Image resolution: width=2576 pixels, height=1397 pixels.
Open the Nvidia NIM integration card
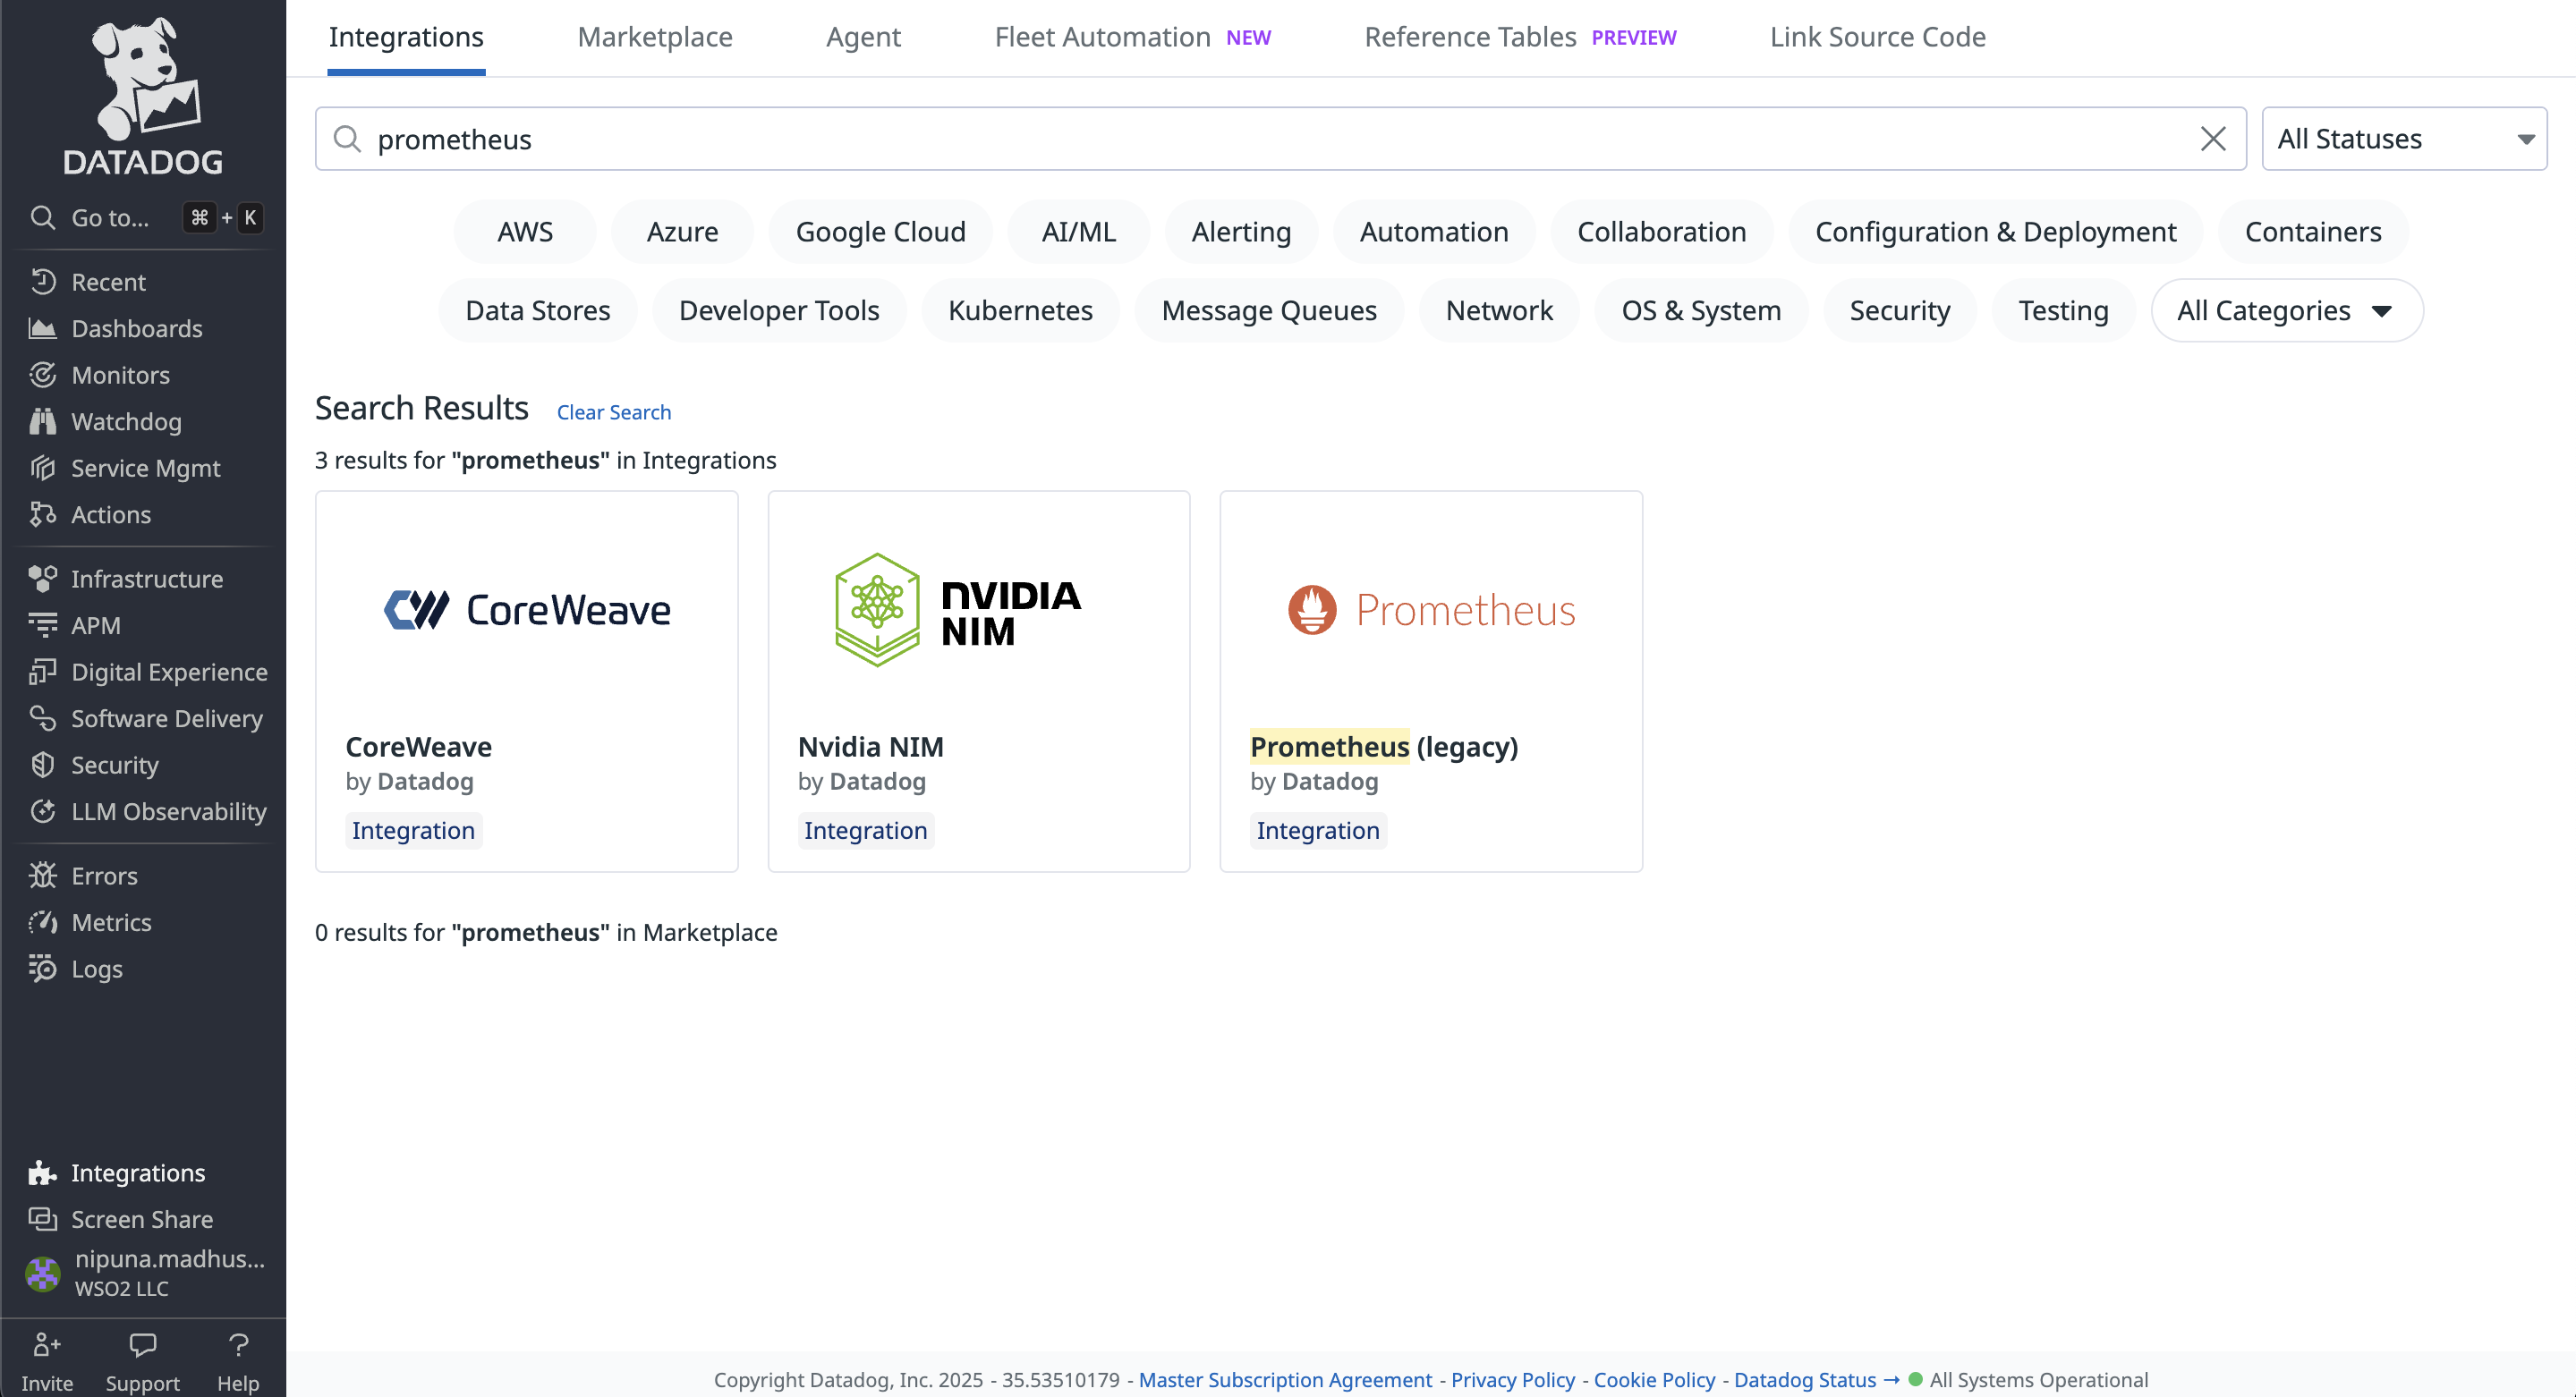tap(978, 681)
